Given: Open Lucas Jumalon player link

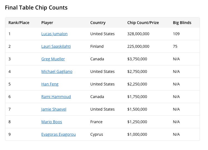Looking at the screenshot, I should (54, 34).
